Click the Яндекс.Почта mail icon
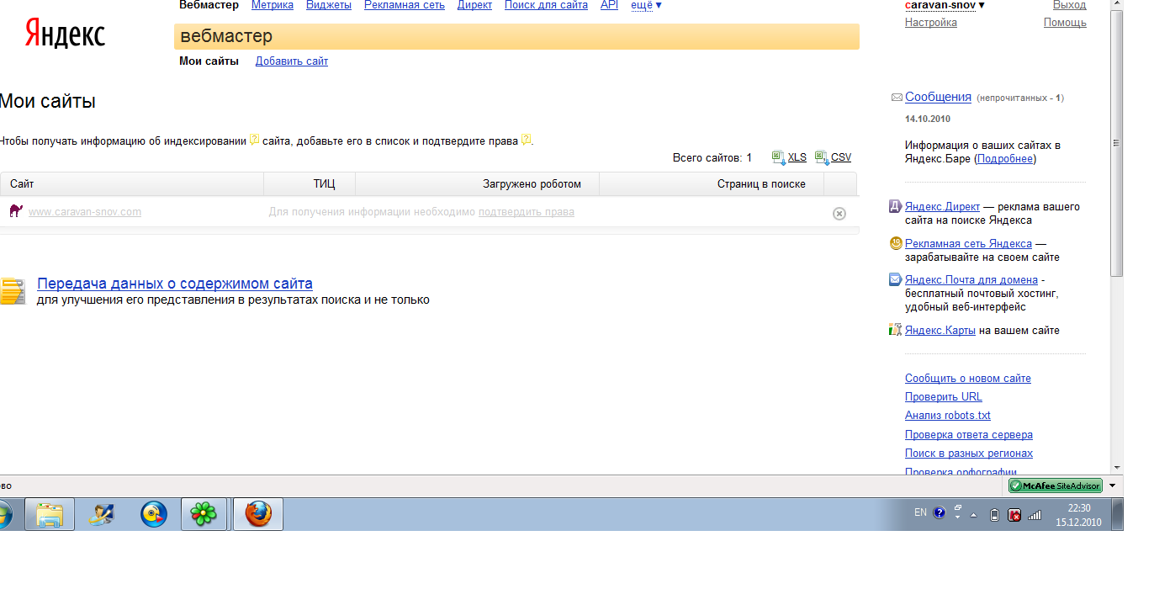The image size is (1154, 589). tap(896, 279)
